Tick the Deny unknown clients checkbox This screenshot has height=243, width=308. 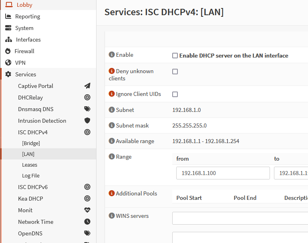point(175,72)
